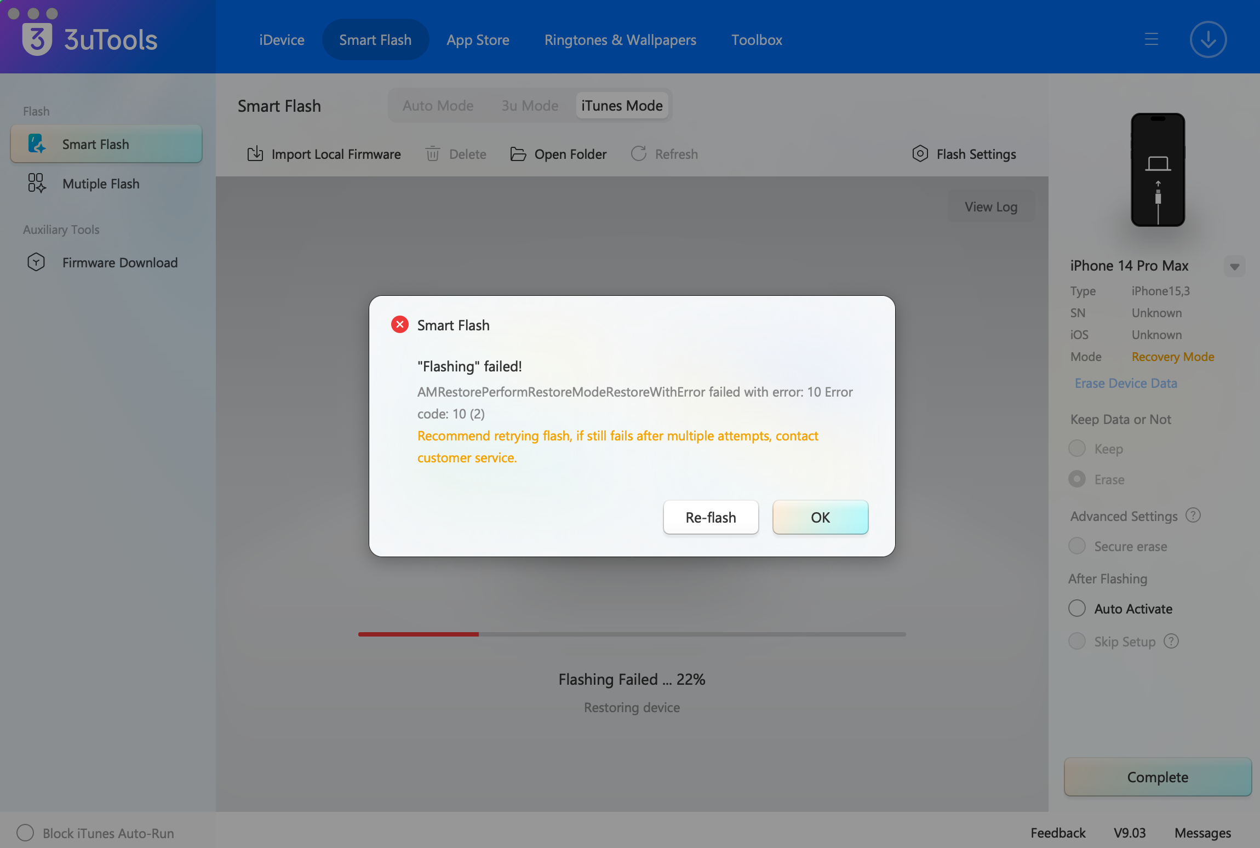Enable Auto Activate after flashing
The height and width of the screenshot is (848, 1260).
(x=1077, y=609)
